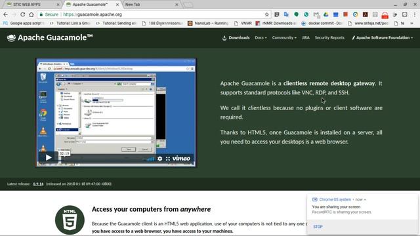Expand the Docs dropdown menu
The image size is (420, 236).
(x=261, y=38)
